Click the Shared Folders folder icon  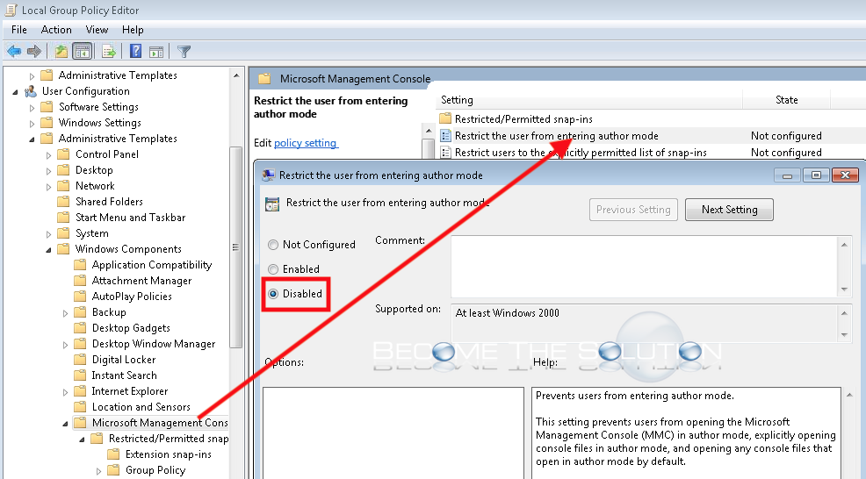click(63, 202)
